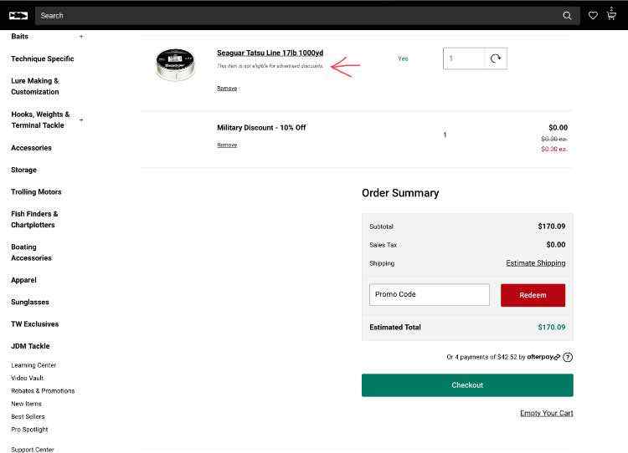Open the TW Exclusives category
Screen dimensions: 628x453
click(x=35, y=324)
